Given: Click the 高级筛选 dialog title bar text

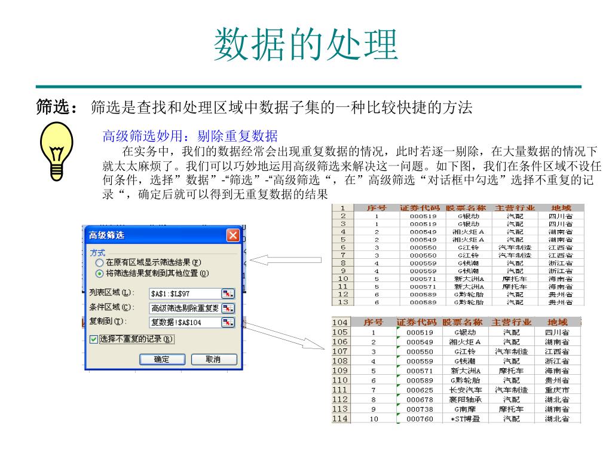Looking at the screenshot, I should 106,235.
